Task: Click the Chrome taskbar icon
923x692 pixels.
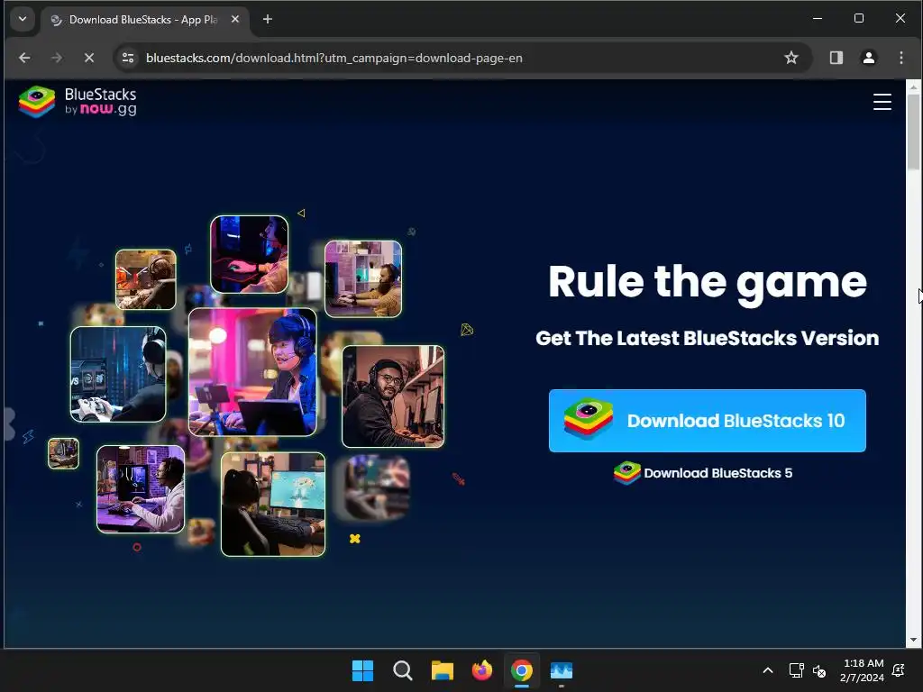Action: (x=522, y=670)
